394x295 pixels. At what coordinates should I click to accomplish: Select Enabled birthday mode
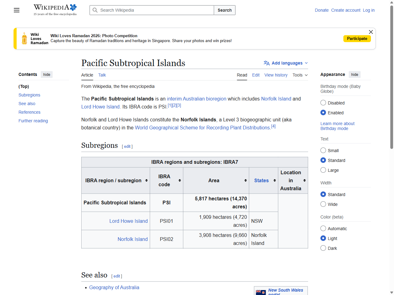tap(323, 112)
